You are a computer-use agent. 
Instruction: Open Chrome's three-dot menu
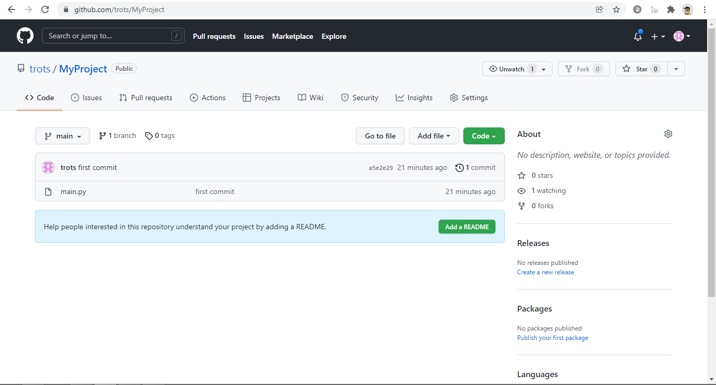pos(705,9)
